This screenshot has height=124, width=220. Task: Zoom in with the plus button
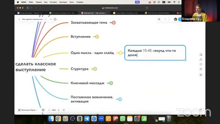[58, 110]
